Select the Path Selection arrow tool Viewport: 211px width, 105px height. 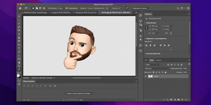coord(19,55)
